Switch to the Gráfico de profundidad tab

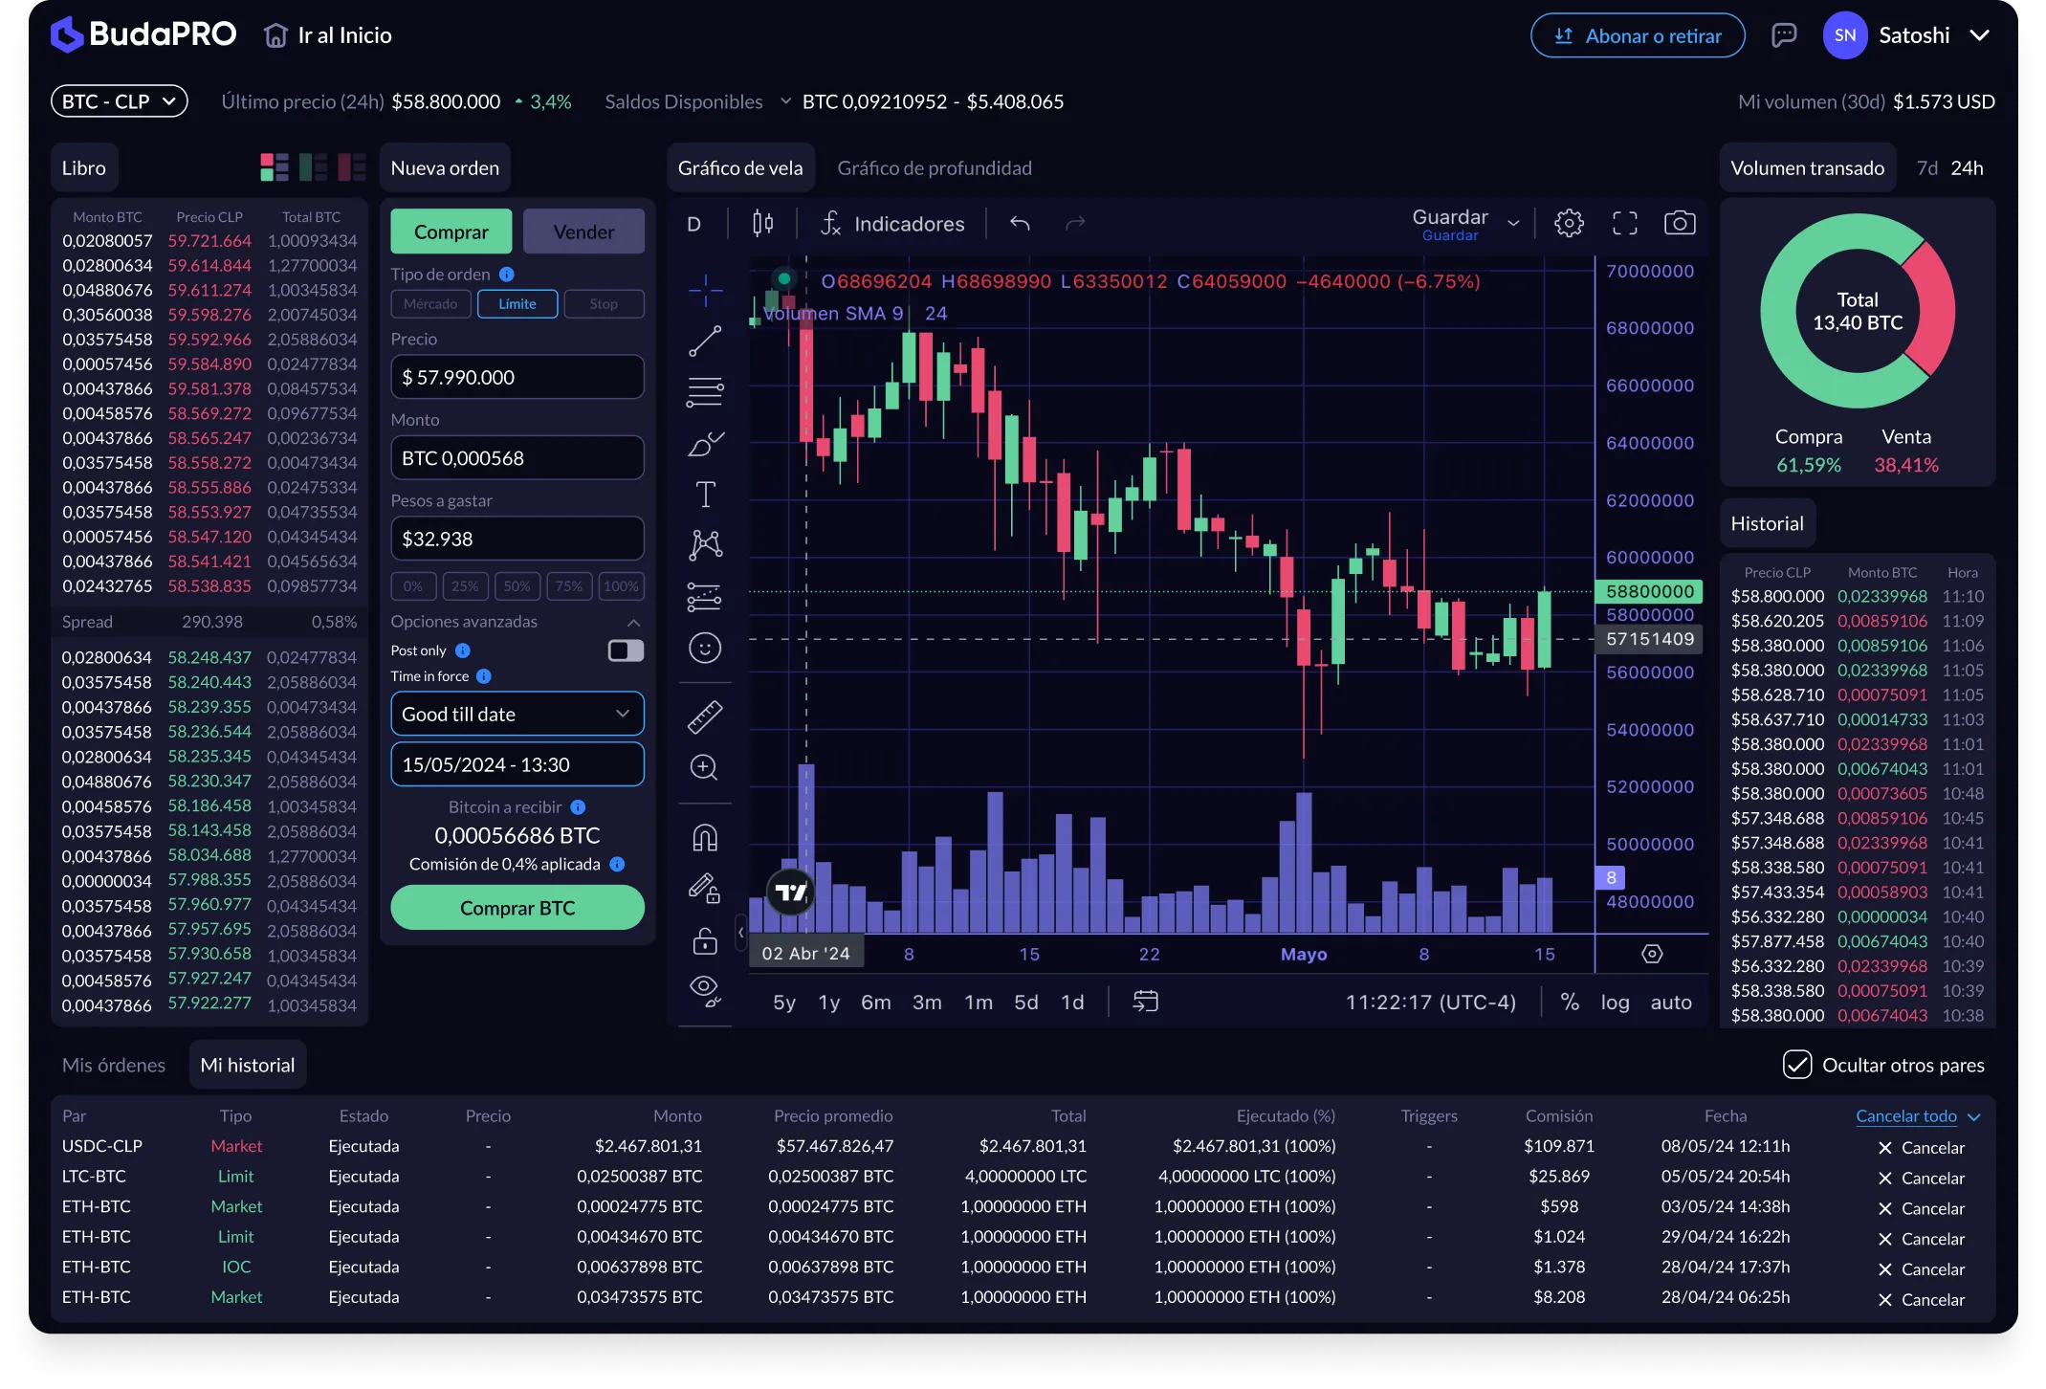click(935, 167)
